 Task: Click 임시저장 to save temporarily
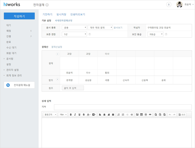(x=61, y=14)
